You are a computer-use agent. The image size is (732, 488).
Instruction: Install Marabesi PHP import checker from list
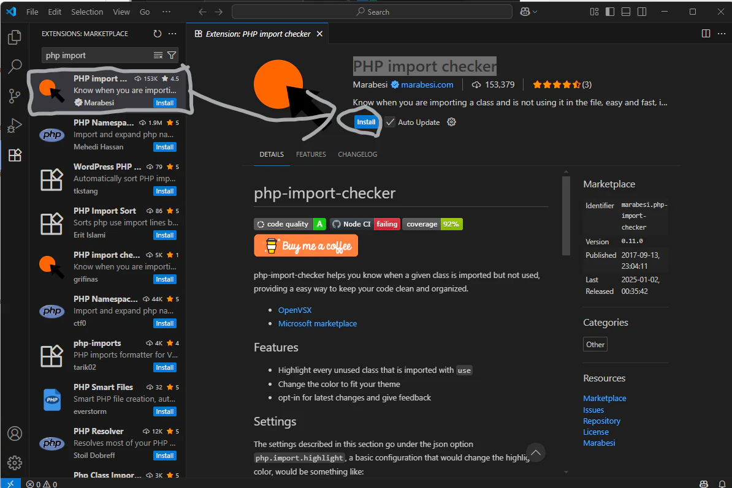(165, 103)
